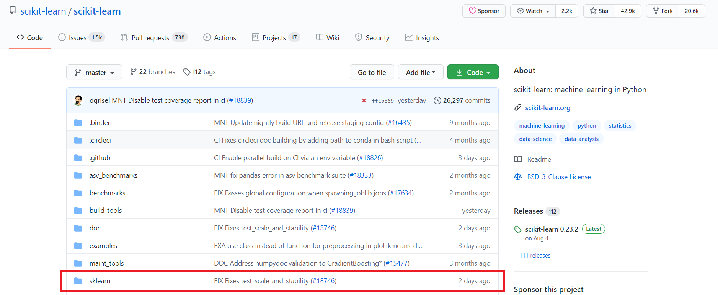View the + 111 releases link
This screenshot has width=718, height=295.
(532, 256)
